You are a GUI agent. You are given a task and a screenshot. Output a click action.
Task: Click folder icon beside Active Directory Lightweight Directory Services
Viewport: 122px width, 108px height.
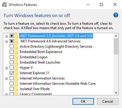[x=16, y=46]
